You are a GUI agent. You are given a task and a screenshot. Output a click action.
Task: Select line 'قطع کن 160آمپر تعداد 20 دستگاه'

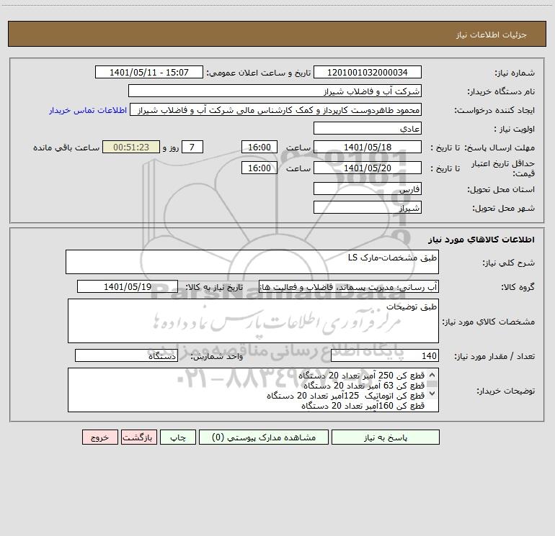click(x=363, y=406)
